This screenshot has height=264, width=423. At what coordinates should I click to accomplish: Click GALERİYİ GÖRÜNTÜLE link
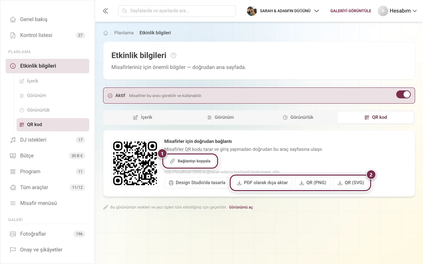click(351, 11)
